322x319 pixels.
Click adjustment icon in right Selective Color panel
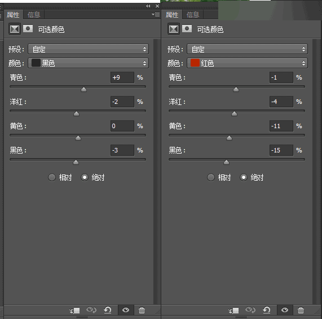coord(174,29)
